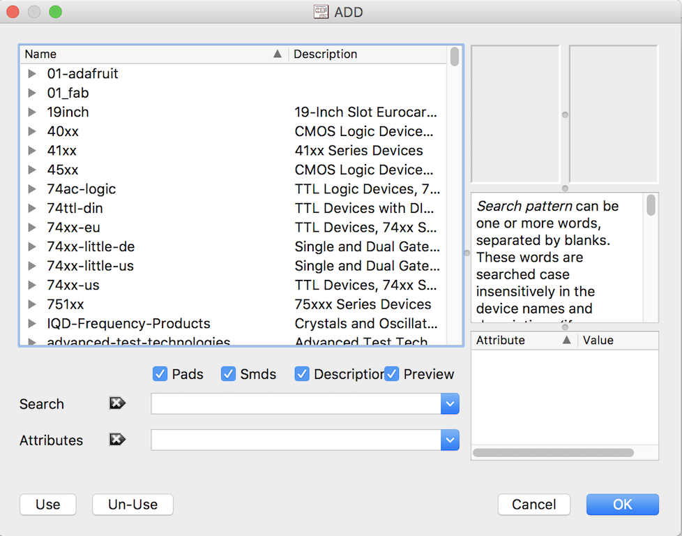Disable the Smds checkbox

[x=228, y=374]
